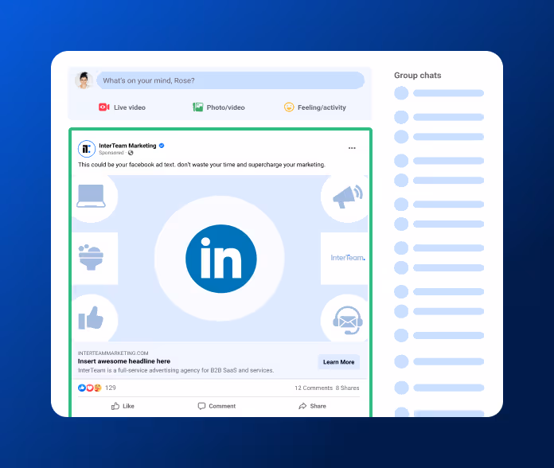Viewport: 554px width, 468px height.
Task: Open the 12 Comments link
Action: [x=314, y=388]
